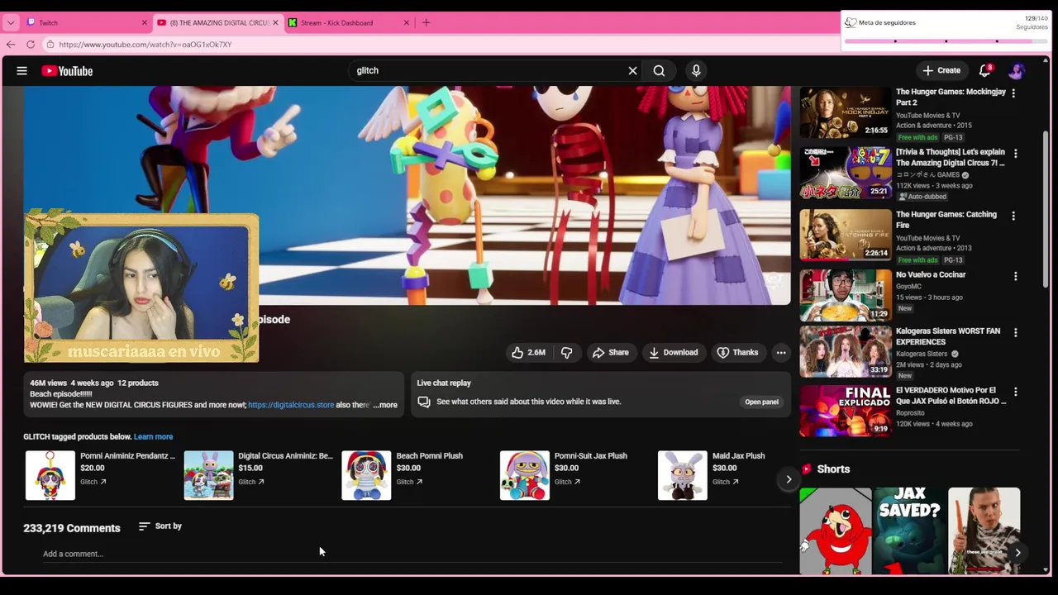Screen dimensions: 1058x595
Task: Open the red Knuckles character short
Action: [836, 531]
